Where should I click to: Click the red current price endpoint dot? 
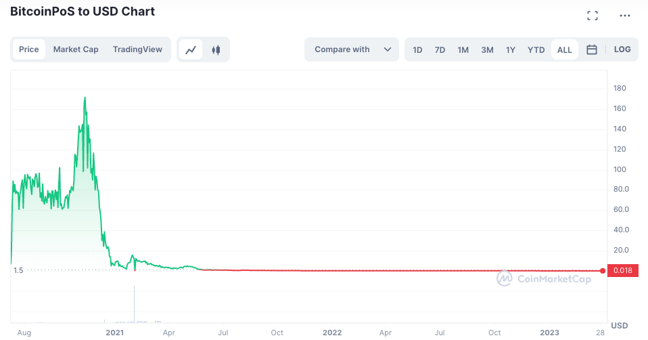603,271
